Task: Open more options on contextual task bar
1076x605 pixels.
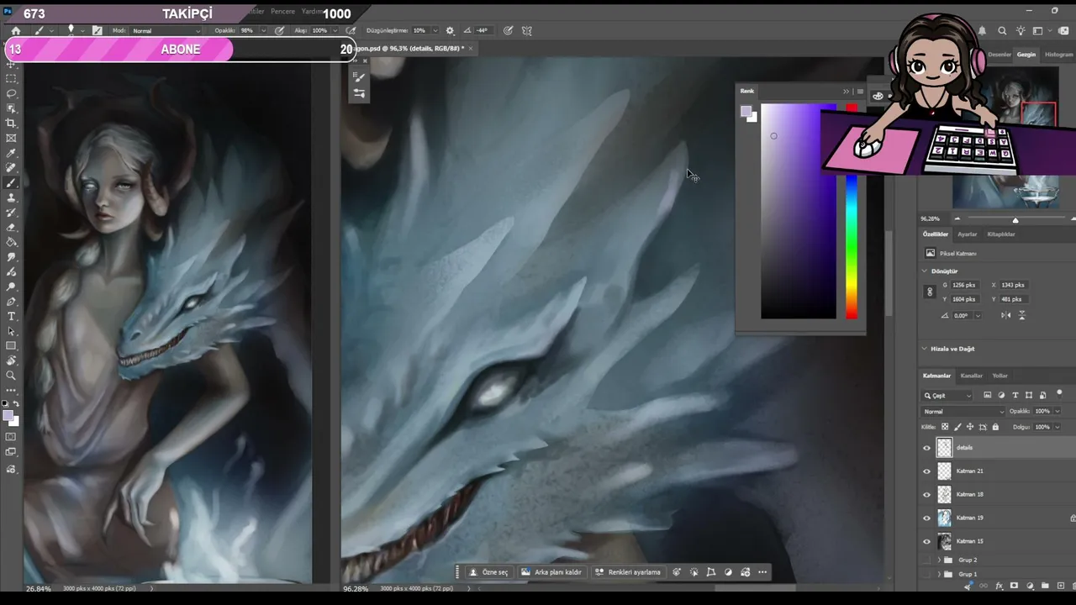Action: tap(762, 572)
